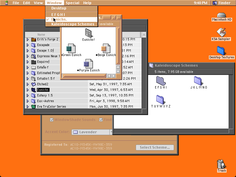Image resolution: width=236 pixels, height=177 pixels.
Task: Select the KSA Sampler desktop icon
Action: tap(221, 32)
